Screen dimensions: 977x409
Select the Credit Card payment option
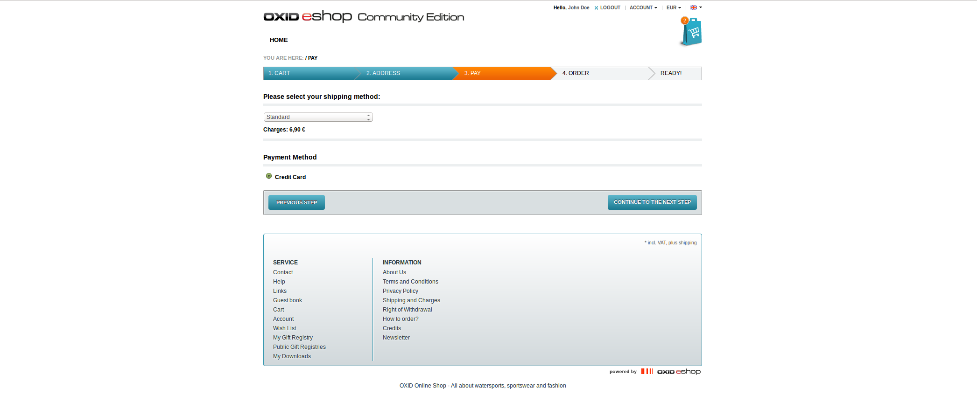269,176
